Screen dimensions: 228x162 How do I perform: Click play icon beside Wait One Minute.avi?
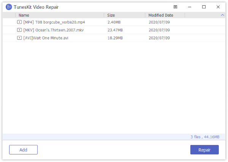coord(19,38)
